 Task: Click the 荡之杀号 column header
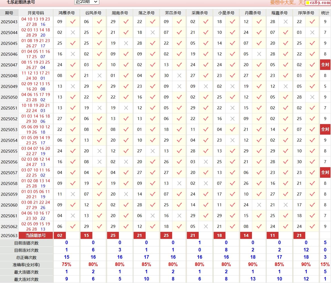[146, 13]
